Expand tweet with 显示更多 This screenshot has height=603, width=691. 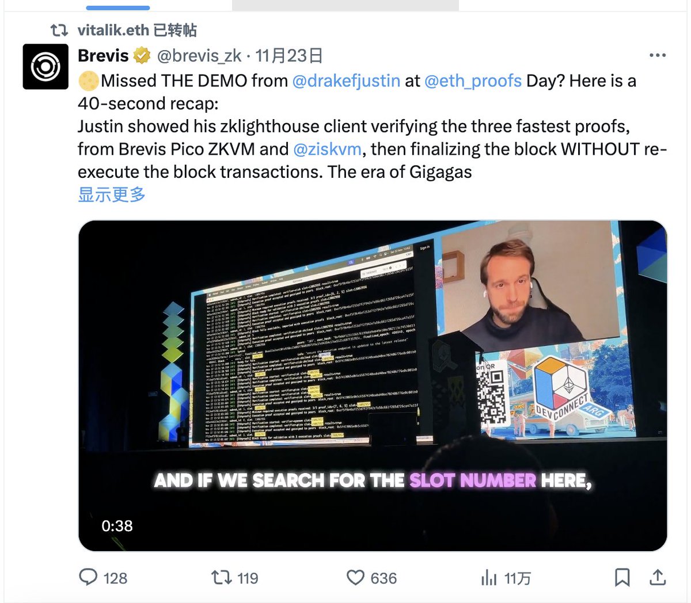point(112,194)
